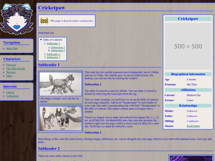Click the Pronouns label in infobox
This screenshot has width=215, height=161.
pyautogui.click(x=170, y=84)
